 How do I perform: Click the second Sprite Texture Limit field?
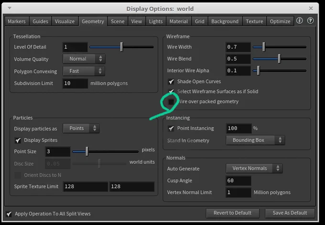tap(132, 186)
